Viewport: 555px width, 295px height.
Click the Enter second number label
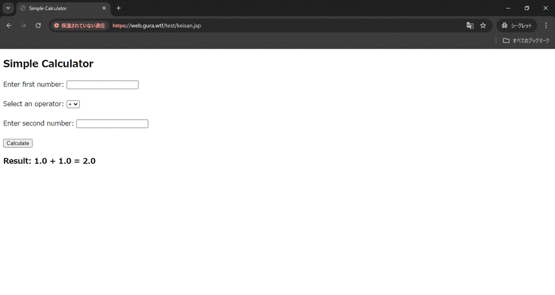[38, 123]
